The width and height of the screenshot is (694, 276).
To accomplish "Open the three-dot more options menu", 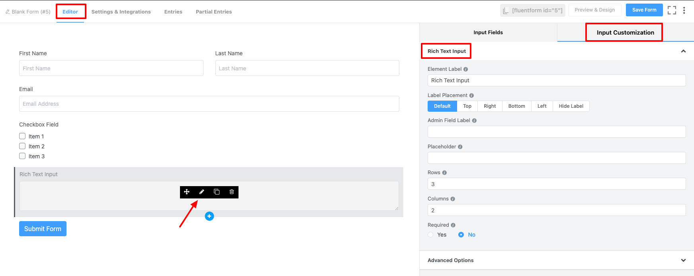I will coord(684,10).
